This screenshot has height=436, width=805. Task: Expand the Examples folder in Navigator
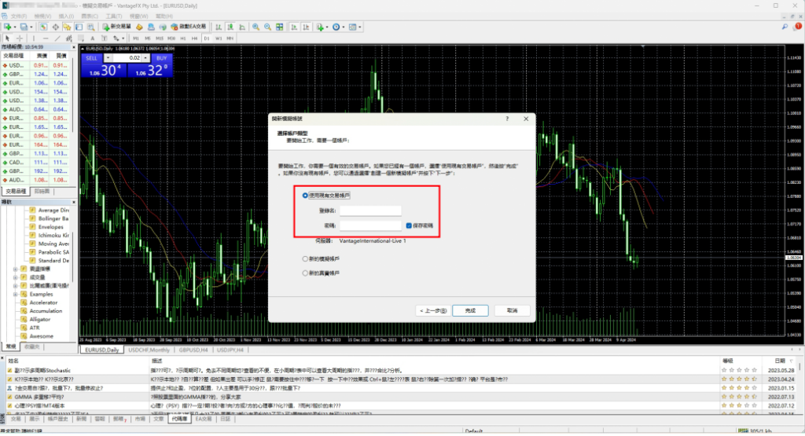tap(15, 294)
